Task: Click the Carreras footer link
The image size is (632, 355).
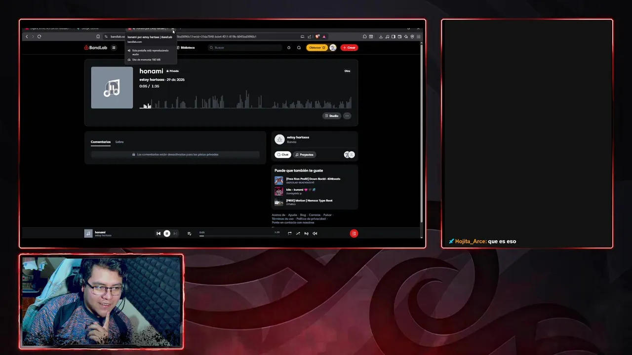Action: tap(315, 215)
